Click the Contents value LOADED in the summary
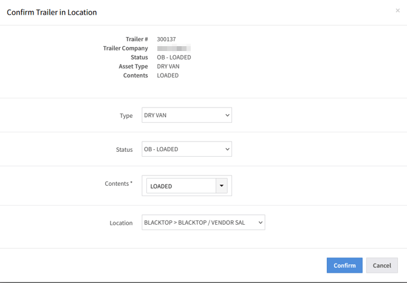Viewport: 407px width, 283px height. coord(168,76)
